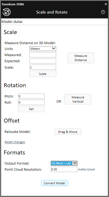This screenshot has width=109, height=197.
Task: Click the Expected distance input field
Action: (43, 61)
